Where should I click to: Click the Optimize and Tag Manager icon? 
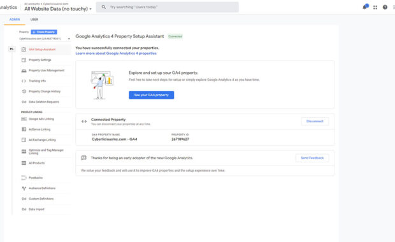(x=24, y=152)
